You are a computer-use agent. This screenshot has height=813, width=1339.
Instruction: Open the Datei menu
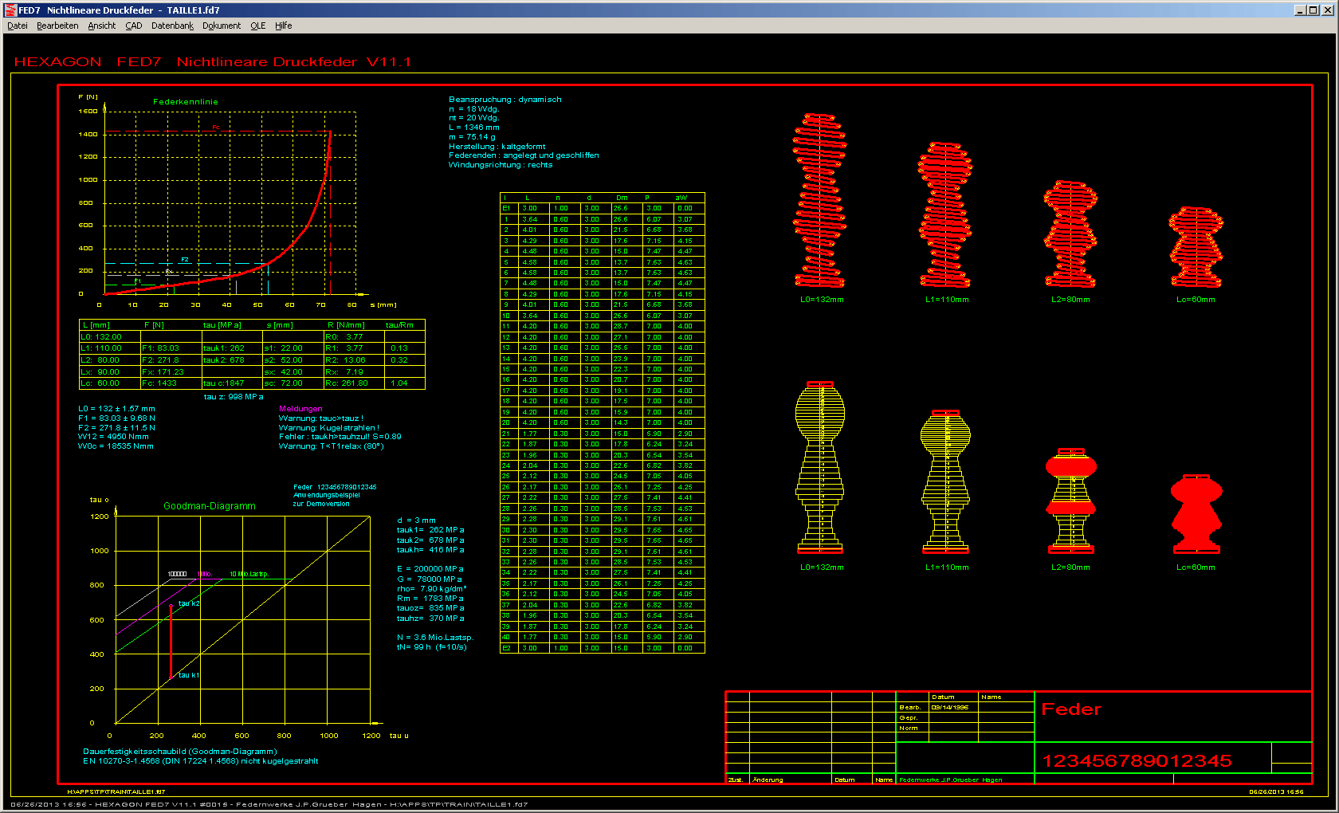click(18, 26)
